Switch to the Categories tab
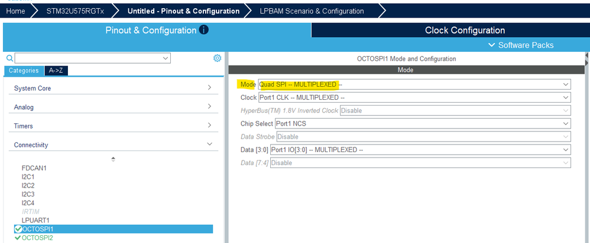 [x=24, y=71]
